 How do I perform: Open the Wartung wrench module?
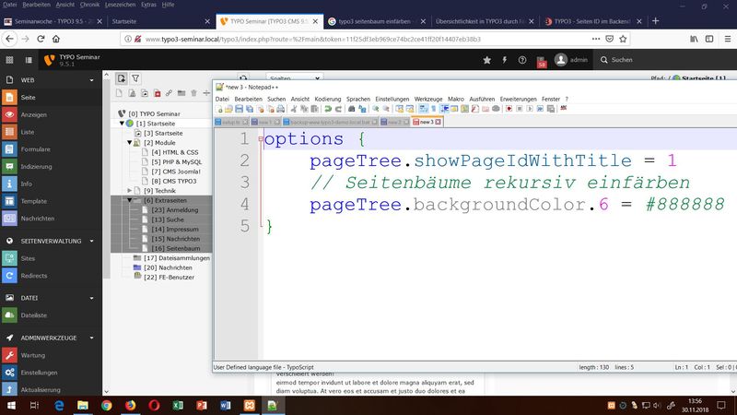10,355
